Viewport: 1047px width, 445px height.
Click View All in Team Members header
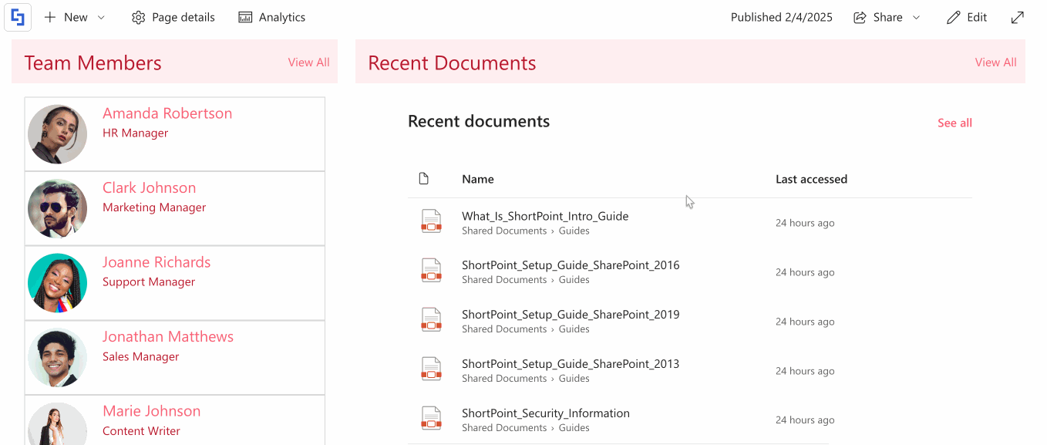tap(309, 62)
